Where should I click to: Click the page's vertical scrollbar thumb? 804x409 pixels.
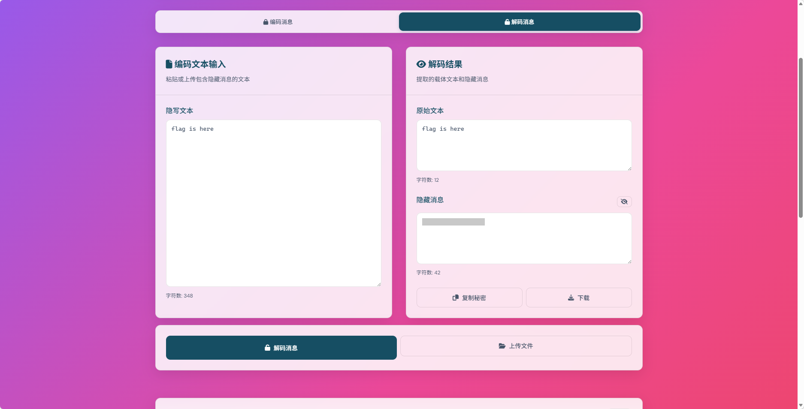point(801,137)
